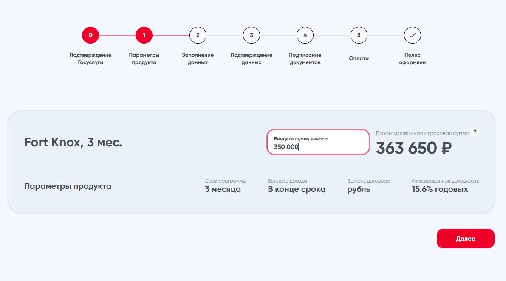Click the Подтверждение данных step label
The height and width of the screenshot is (281, 506).
[252, 59]
